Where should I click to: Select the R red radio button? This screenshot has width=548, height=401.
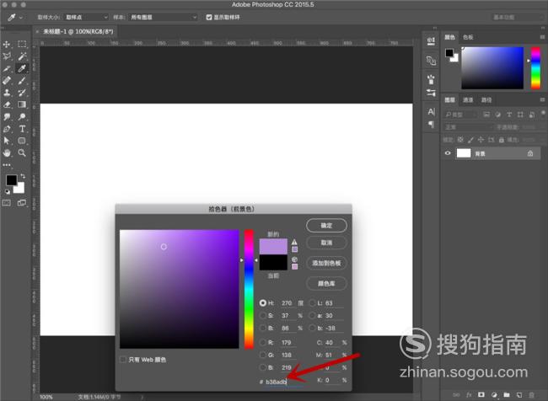(263, 343)
